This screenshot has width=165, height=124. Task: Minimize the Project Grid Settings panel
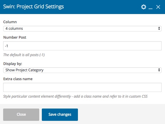coord(150,7)
